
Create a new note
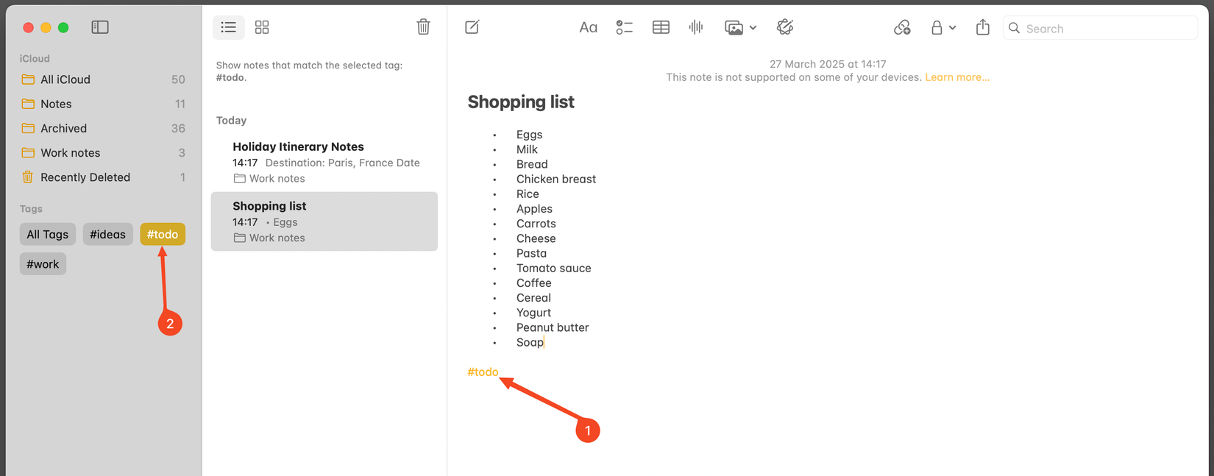472,27
